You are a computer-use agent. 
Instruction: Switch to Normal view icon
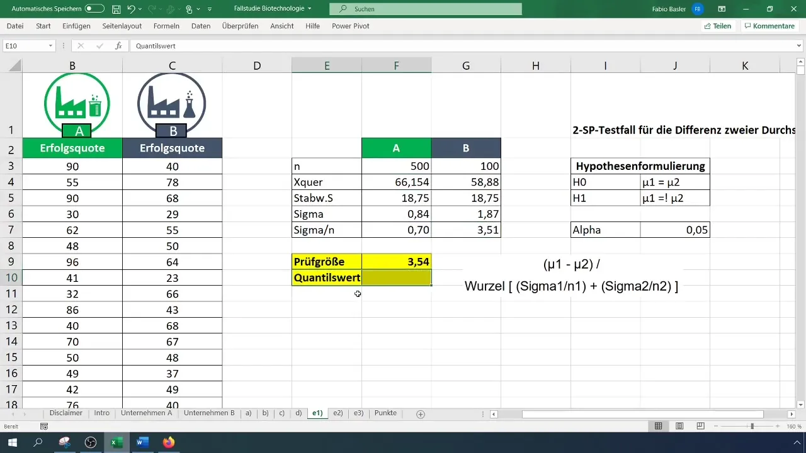pos(658,427)
